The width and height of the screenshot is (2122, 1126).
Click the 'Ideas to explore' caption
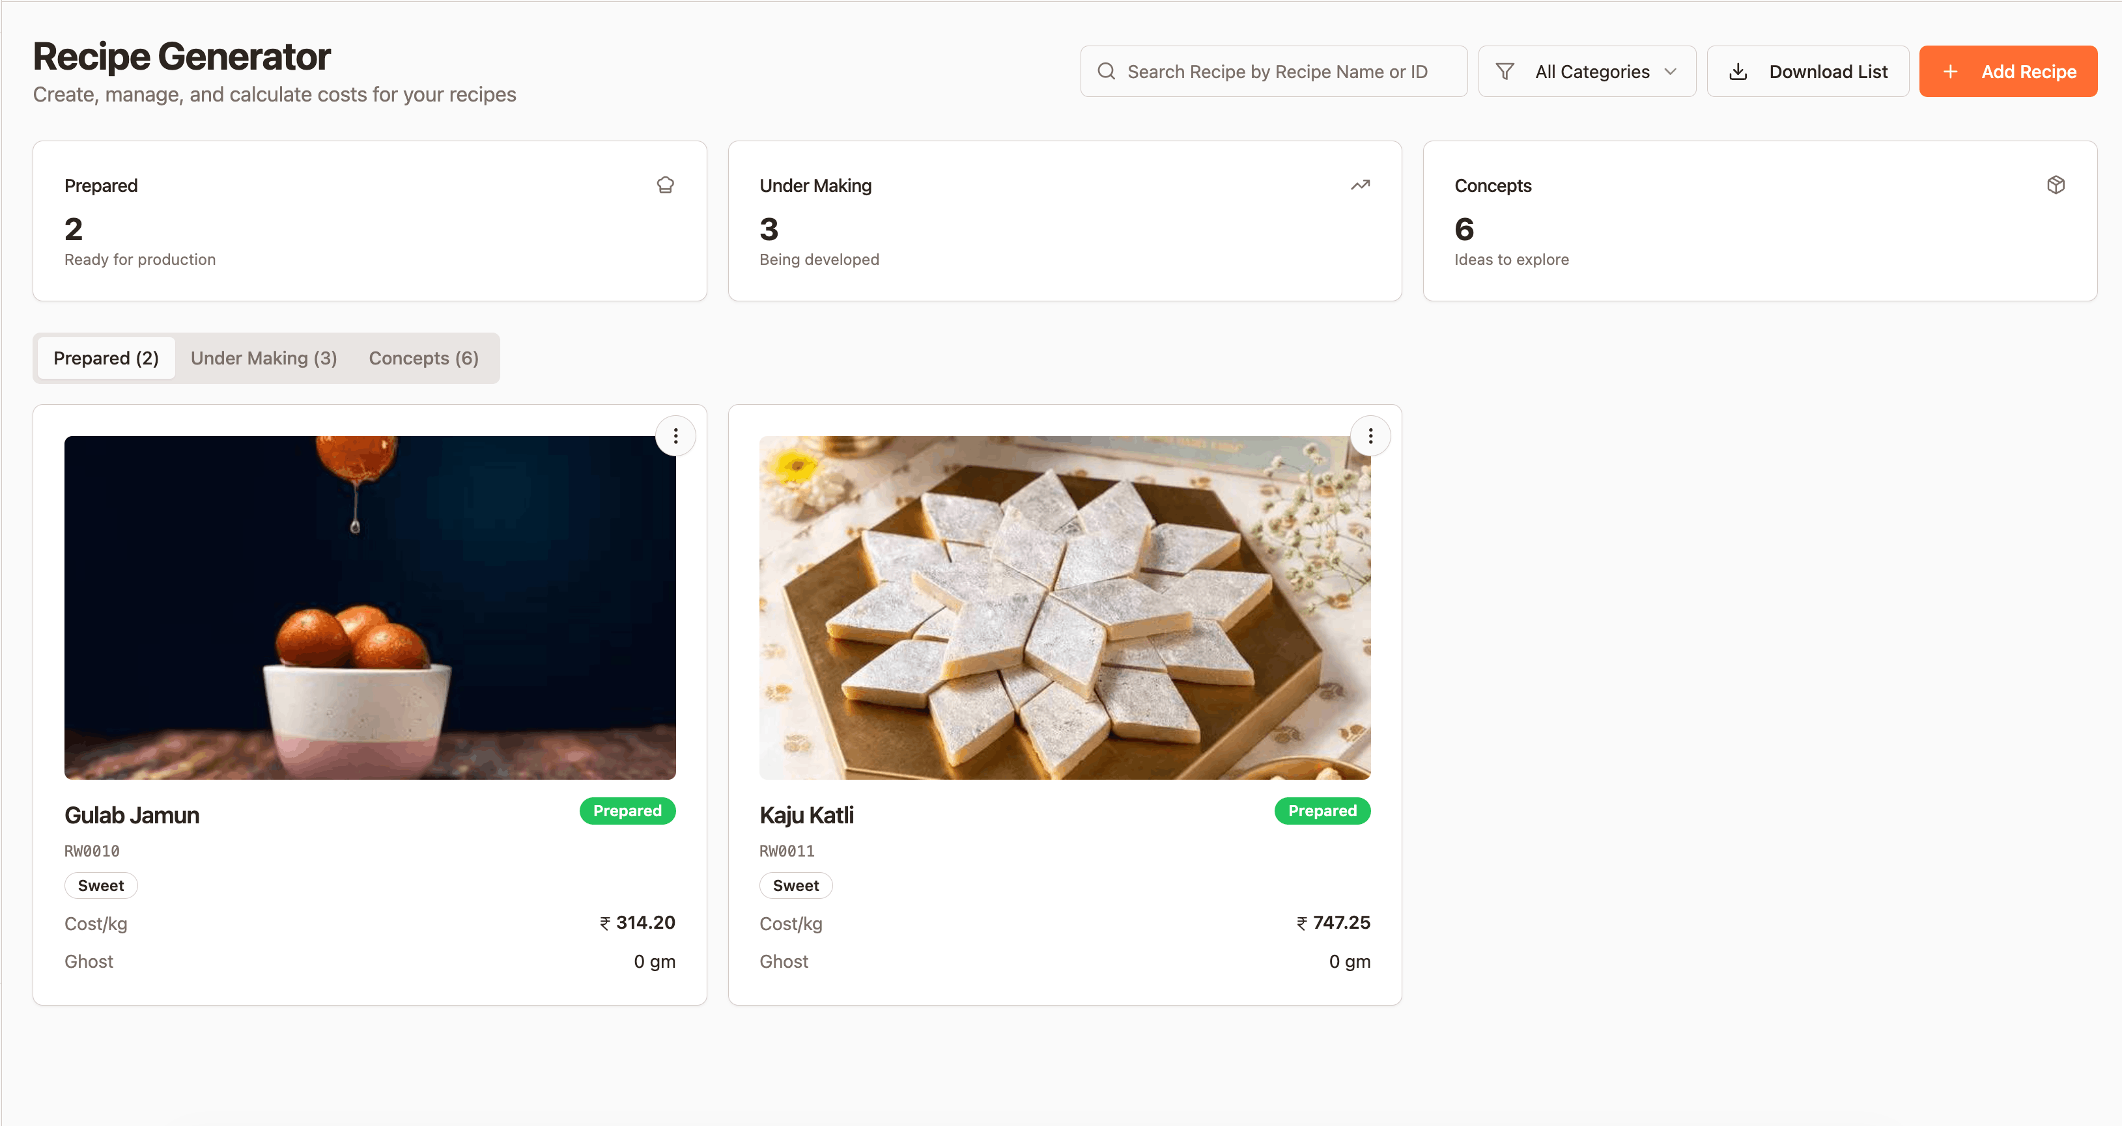(1512, 259)
